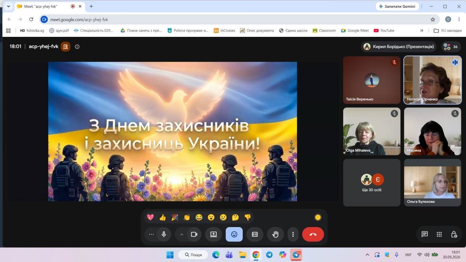Expand audio settings chevron beside the camera

[181, 234]
